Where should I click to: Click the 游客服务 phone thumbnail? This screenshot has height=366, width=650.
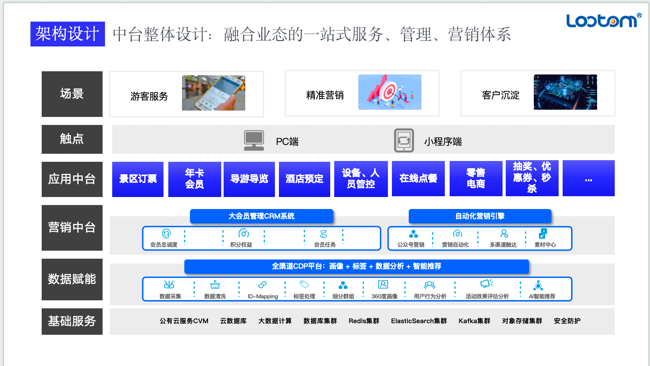click(214, 93)
